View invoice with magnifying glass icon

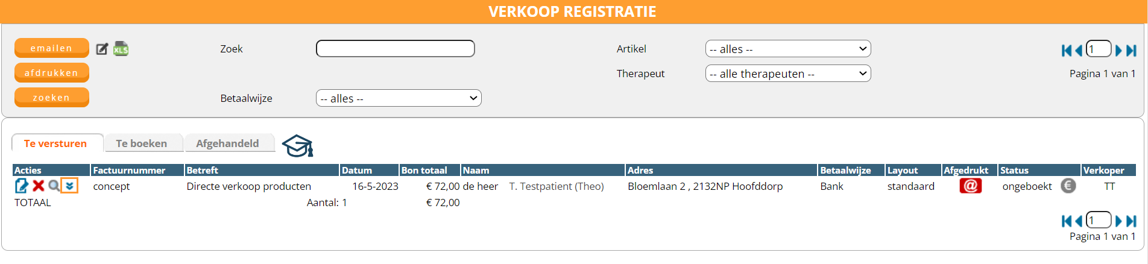pyautogui.click(x=54, y=186)
